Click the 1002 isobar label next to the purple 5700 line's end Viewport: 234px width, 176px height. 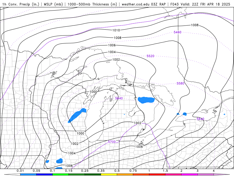click(x=137, y=123)
